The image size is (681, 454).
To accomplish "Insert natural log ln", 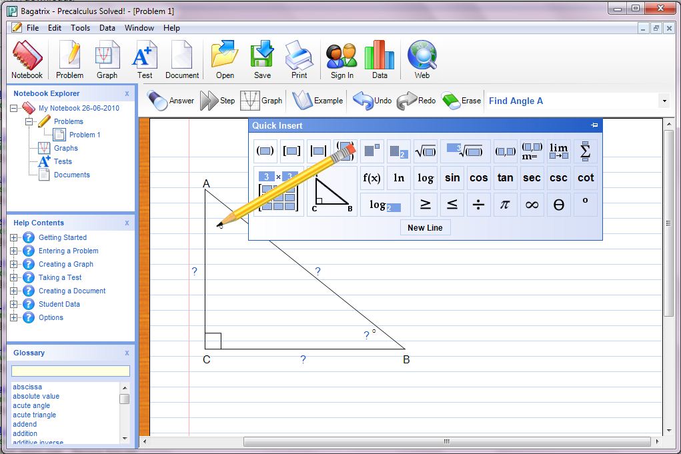I will pos(398,178).
